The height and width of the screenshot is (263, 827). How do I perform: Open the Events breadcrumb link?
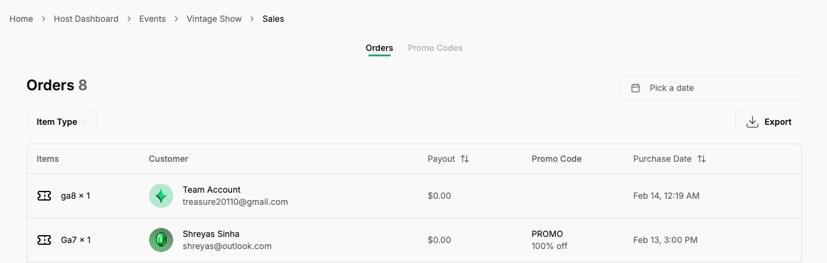pos(153,19)
